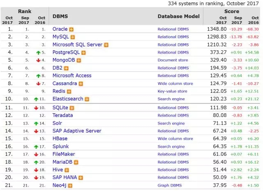Select the score value 120.23
The image size is (263, 191).
218,99
